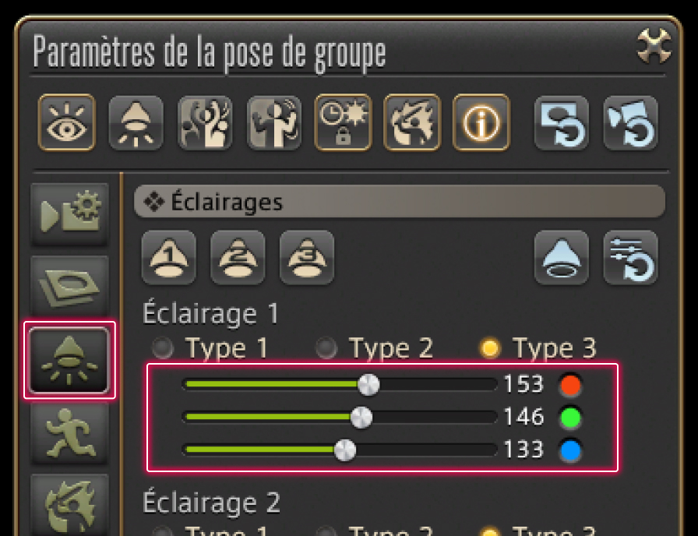Screen dimensions: 698x536
Task: Place lighting number 3
Action: coord(307,257)
